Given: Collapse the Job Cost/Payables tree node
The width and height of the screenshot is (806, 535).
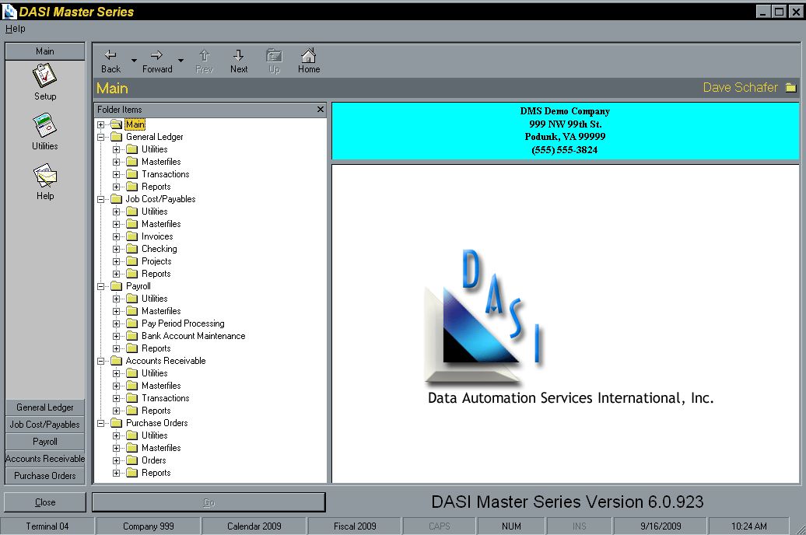Looking at the screenshot, I should pos(101,199).
